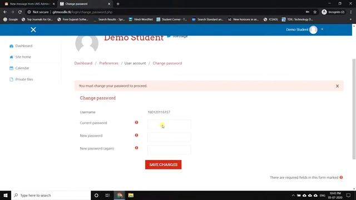Select the Change password browser tab

point(84,4)
